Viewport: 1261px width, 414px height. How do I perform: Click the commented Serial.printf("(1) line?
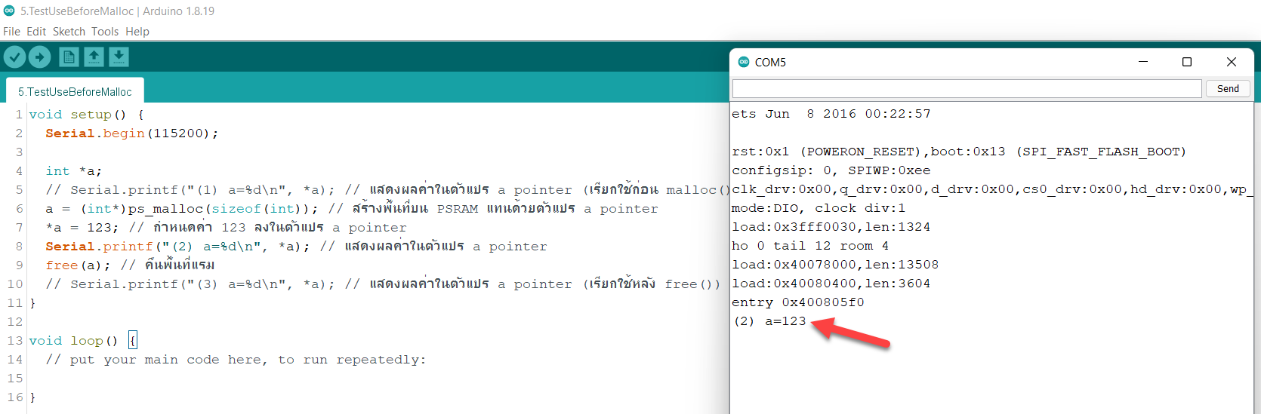[x=387, y=190]
